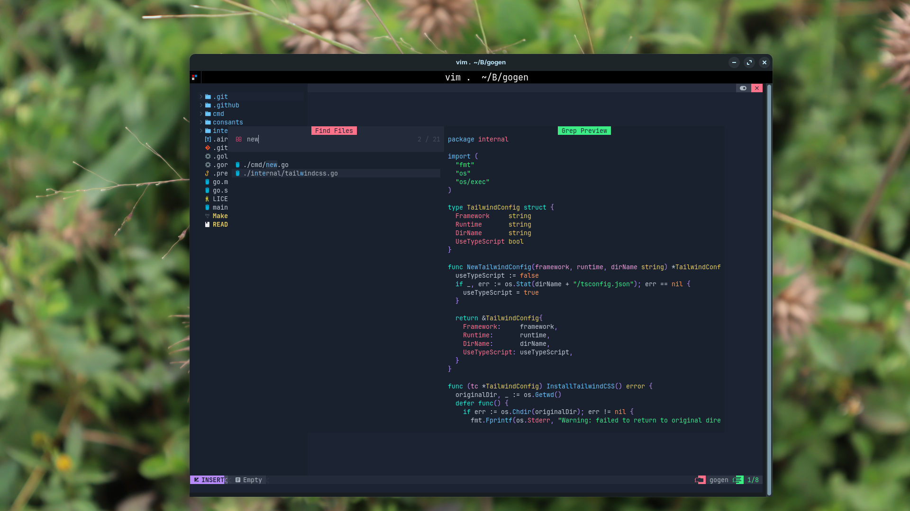Click the buffer icon next to Empty in statusline
The height and width of the screenshot is (511, 910).
(238, 480)
